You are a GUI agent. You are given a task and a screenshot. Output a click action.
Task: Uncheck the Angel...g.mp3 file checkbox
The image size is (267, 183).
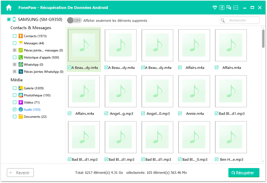pos(106,113)
